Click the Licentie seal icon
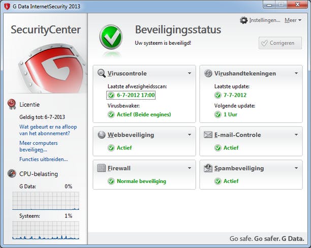Screen dimensions: 311x248 click(12, 104)
